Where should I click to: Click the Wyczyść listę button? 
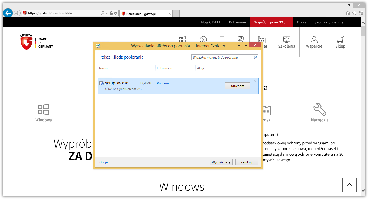click(221, 162)
